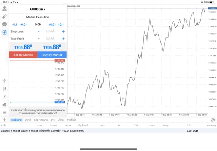Decrease the Take Profit value

pyautogui.click(x=39, y=39)
